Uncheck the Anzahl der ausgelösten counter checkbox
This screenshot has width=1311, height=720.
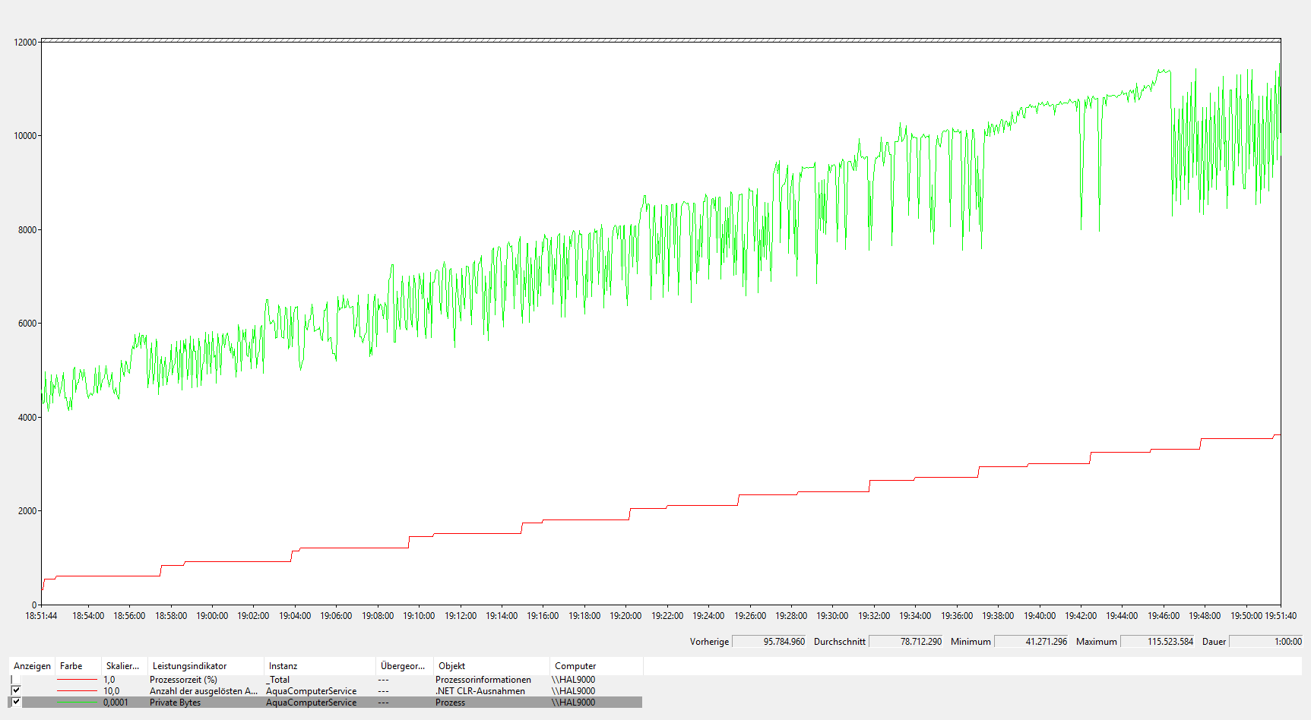click(15, 690)
